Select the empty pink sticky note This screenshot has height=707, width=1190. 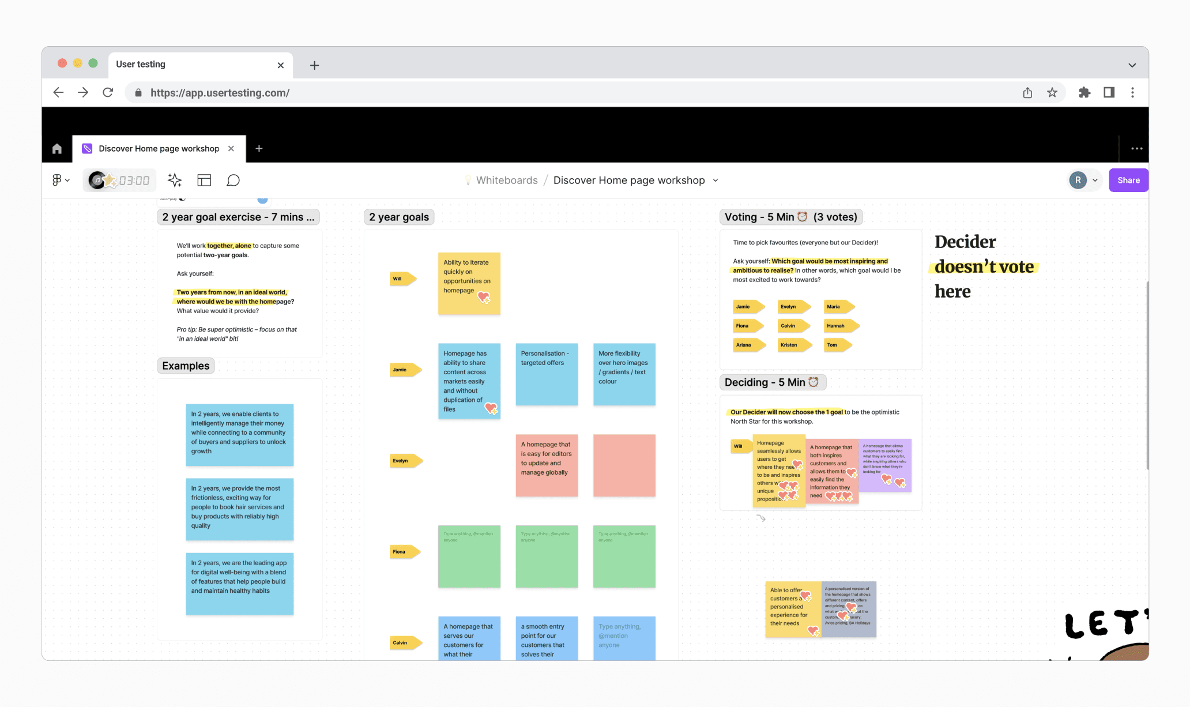624,465
